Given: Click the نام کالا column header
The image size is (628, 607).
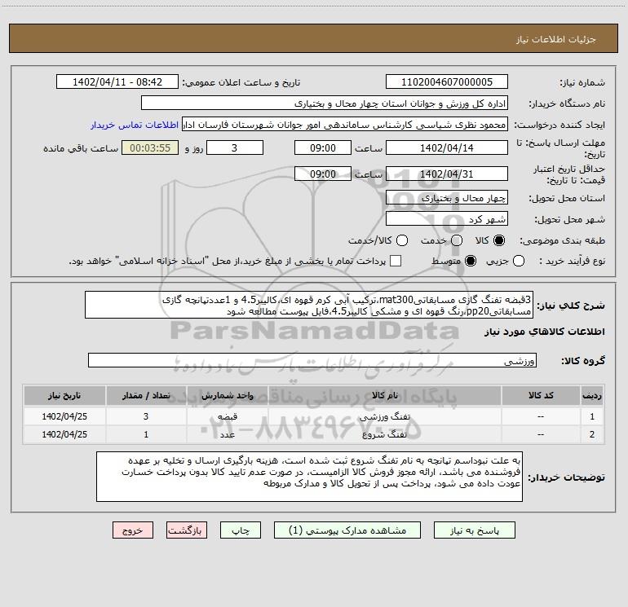Looking at the screenshot, I should (x=384, y=395).
